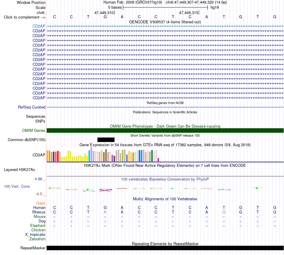Select the Elephant alignment row label
This screenshot has height=255, width=284.
[38, 226]
